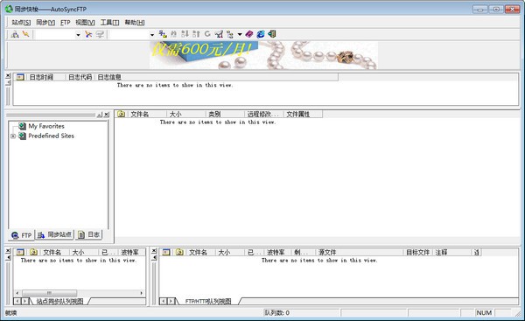This screenshot has height=321, width=525.
Task: Open the FTP menu
Action: click(x=66, y=23)
